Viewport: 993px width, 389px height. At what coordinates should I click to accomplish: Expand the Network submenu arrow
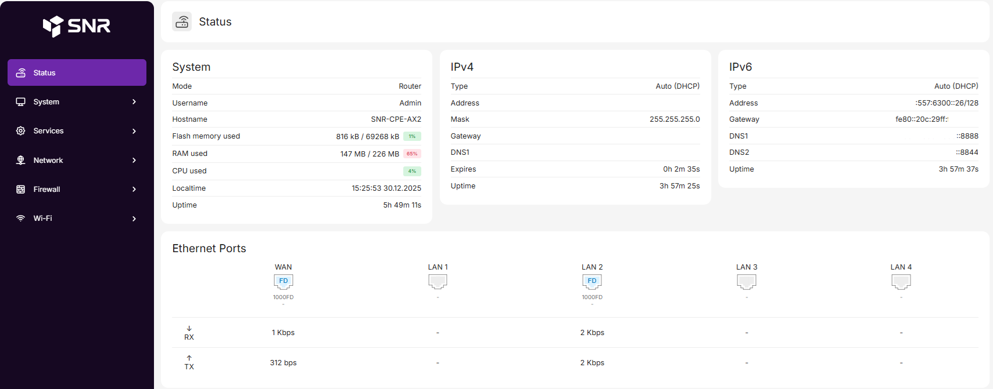134,161
